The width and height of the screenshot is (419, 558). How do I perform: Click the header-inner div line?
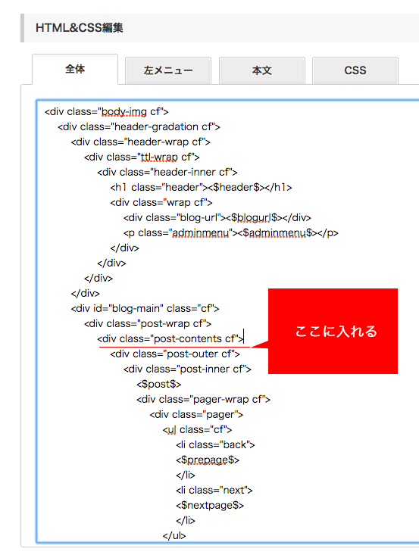(x=167, y=172)
